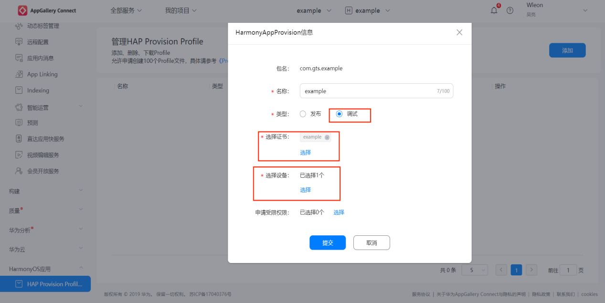Open 视频编辑服务 in the sidebar

(43, 155)
